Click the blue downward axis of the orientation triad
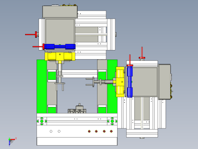Viewport: 198px width, 149px height. pos(10,143)
